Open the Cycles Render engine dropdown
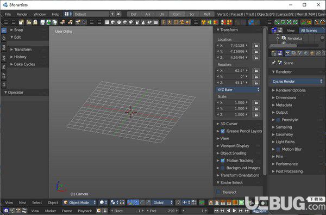Viewport: 326px width, 215px height. tap(297, 81)
